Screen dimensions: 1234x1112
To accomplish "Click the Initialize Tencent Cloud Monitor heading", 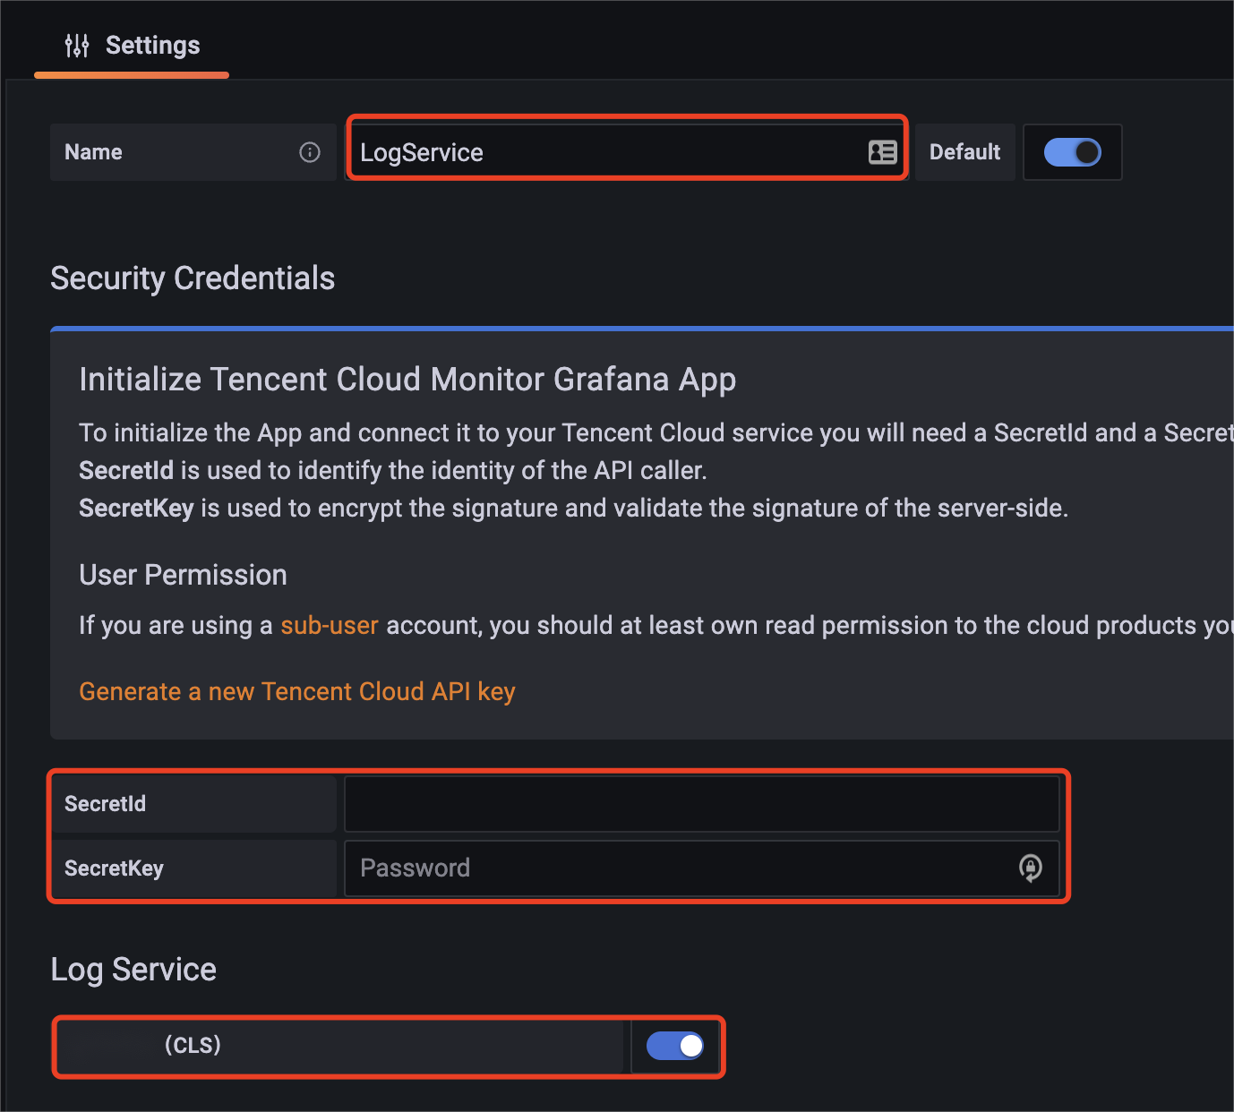I will [407, 380].
